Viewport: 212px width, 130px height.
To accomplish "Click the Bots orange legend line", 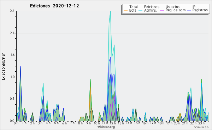I will (x=126, y=10).
